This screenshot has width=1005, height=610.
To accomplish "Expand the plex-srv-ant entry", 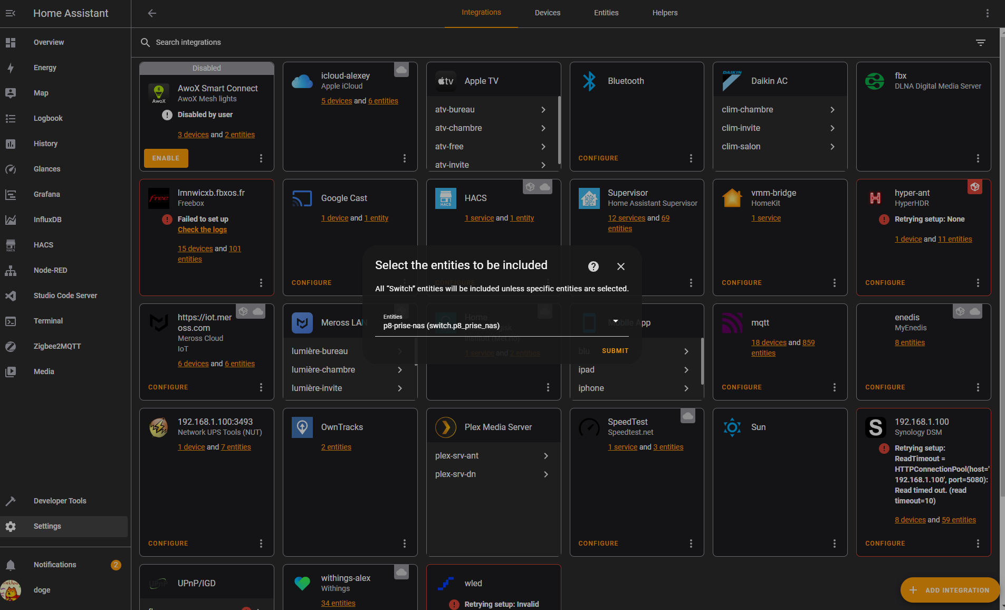I will click(x=493, y=456).
